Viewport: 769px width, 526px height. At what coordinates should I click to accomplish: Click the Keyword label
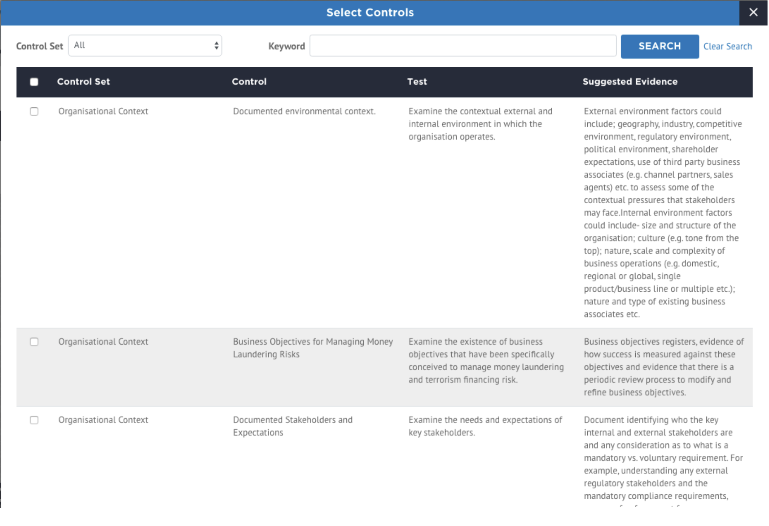[x=286, y=46]
